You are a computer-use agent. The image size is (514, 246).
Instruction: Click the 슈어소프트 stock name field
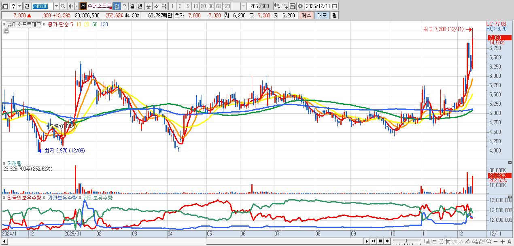[99, 6]
